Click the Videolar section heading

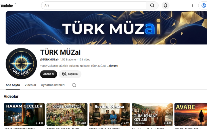tap(11, 97)
